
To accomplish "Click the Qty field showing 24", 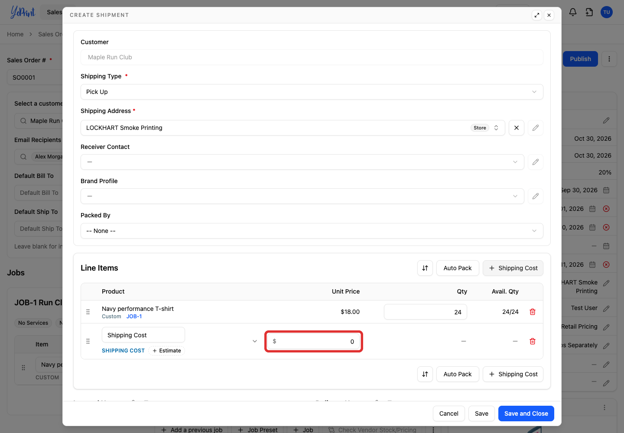I will click(x=426, y=312).
